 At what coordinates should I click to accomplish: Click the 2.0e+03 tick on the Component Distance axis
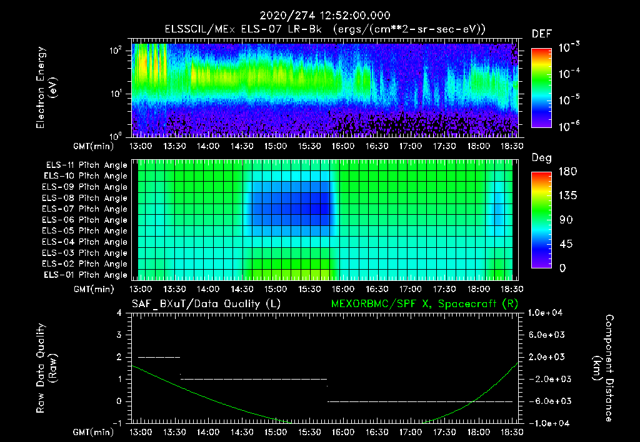547,357
